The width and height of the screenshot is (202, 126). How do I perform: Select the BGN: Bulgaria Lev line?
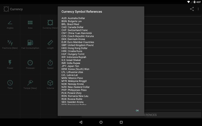tap(72, 21)
